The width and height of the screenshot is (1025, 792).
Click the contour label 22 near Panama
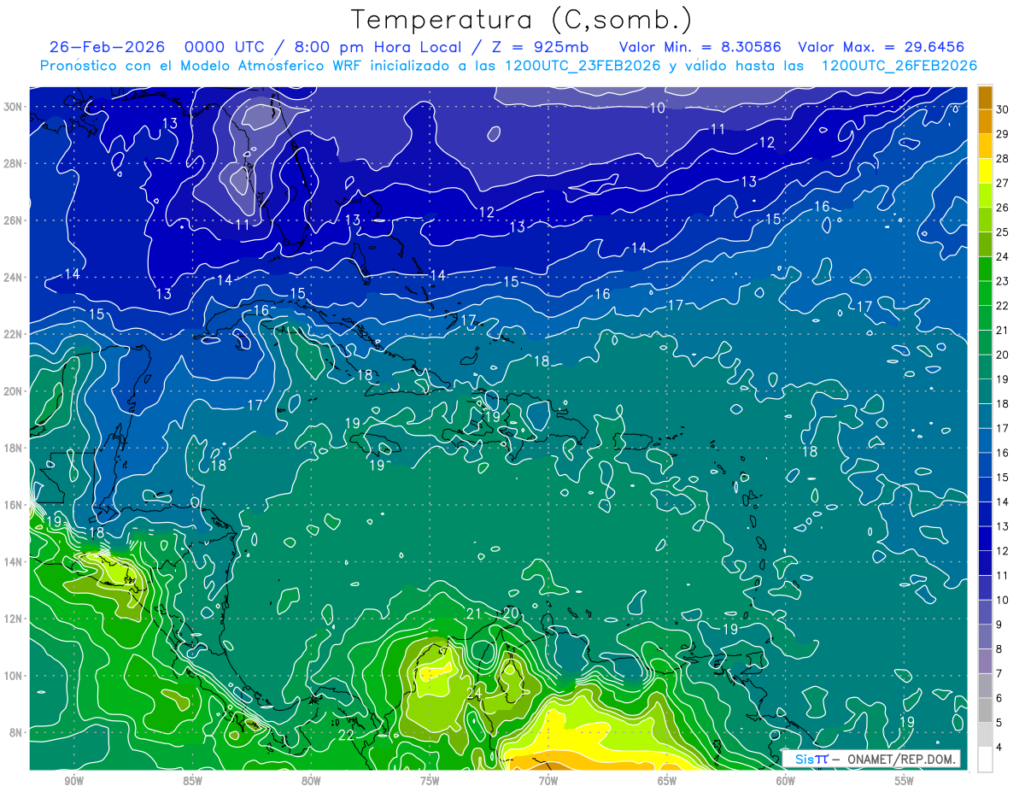point(346,735)
